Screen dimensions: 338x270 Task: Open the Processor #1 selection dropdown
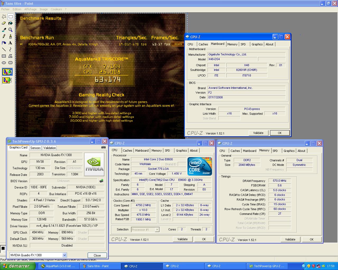[x=157, y=230]
